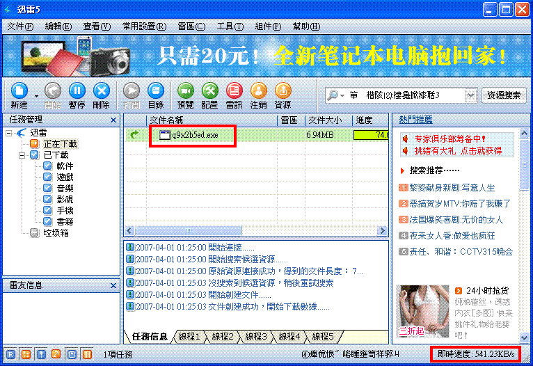The height and width of the screenshot is (366, 533).
Task: Open the 工具(T) menu
Action: coord(230,26)
